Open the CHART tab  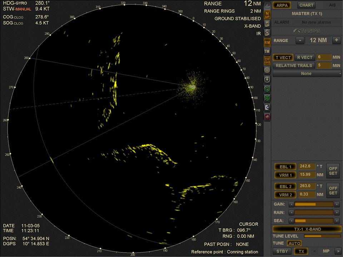click(306, 5)
